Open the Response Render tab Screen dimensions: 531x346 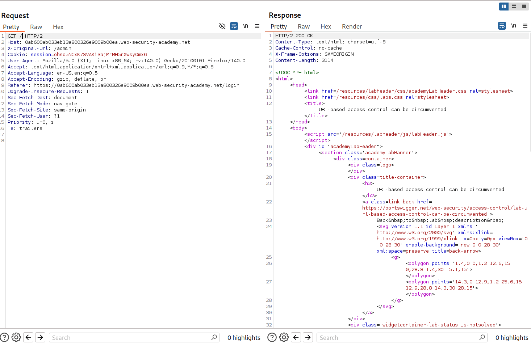[352, 26]
